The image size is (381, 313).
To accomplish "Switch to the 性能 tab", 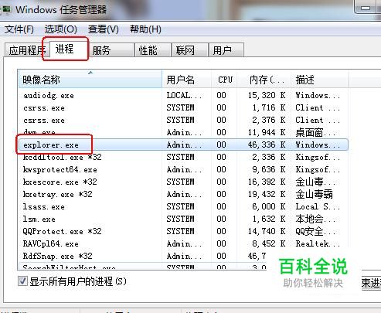I will 153,50.
